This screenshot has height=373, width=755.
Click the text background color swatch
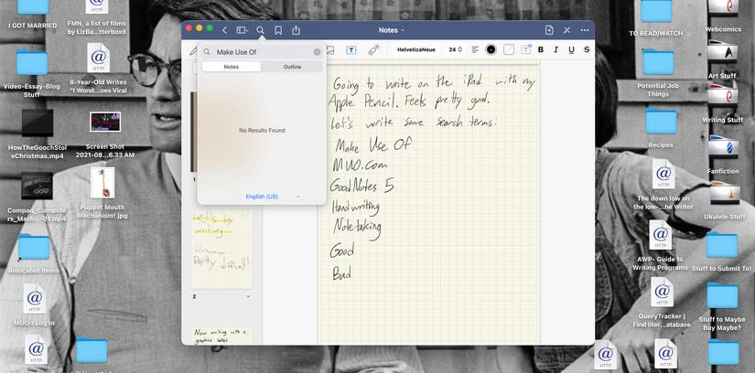pyautogui.click(x=509, y=49)
